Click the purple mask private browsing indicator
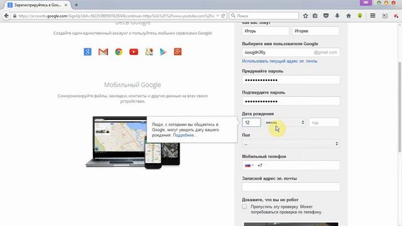 tap(366, 3)
